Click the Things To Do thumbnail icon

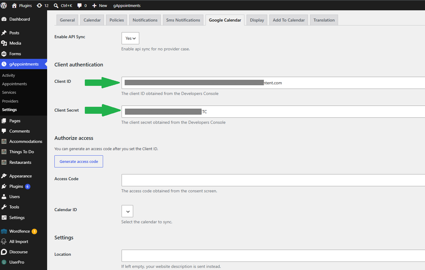(4, 152)
